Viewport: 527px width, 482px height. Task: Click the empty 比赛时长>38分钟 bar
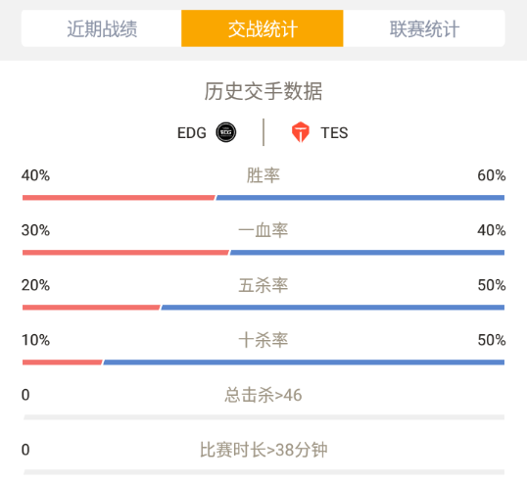[x=263, y=472]
